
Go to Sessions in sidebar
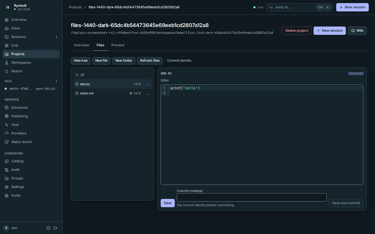pyautogui.click(x=31, y=37)
